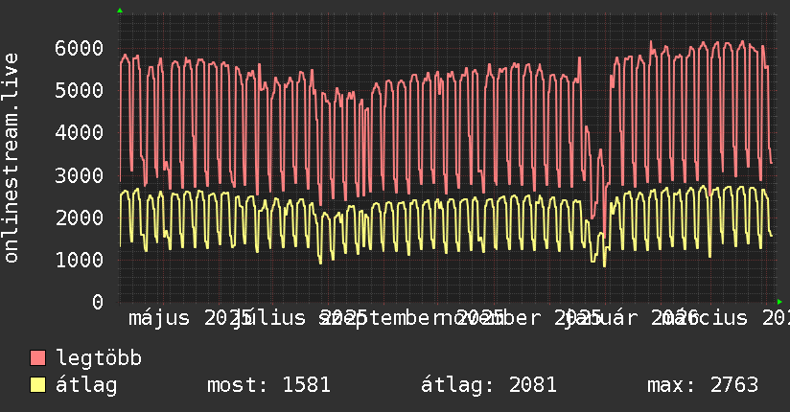
Task: Click the yellow átlag legend color swatch
Action: pos(37,384)
